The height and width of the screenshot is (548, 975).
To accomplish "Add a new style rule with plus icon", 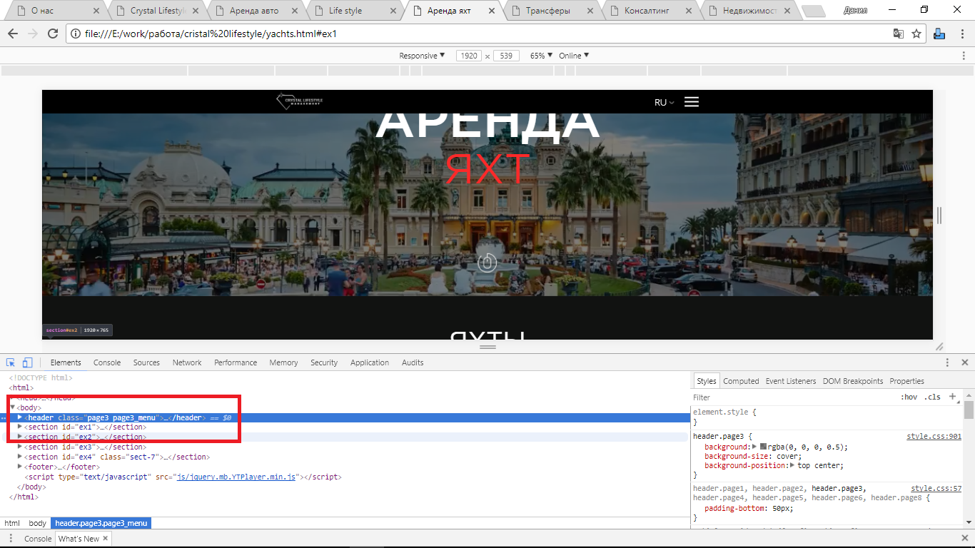I will pyautogui.click(x=952, y=397).
